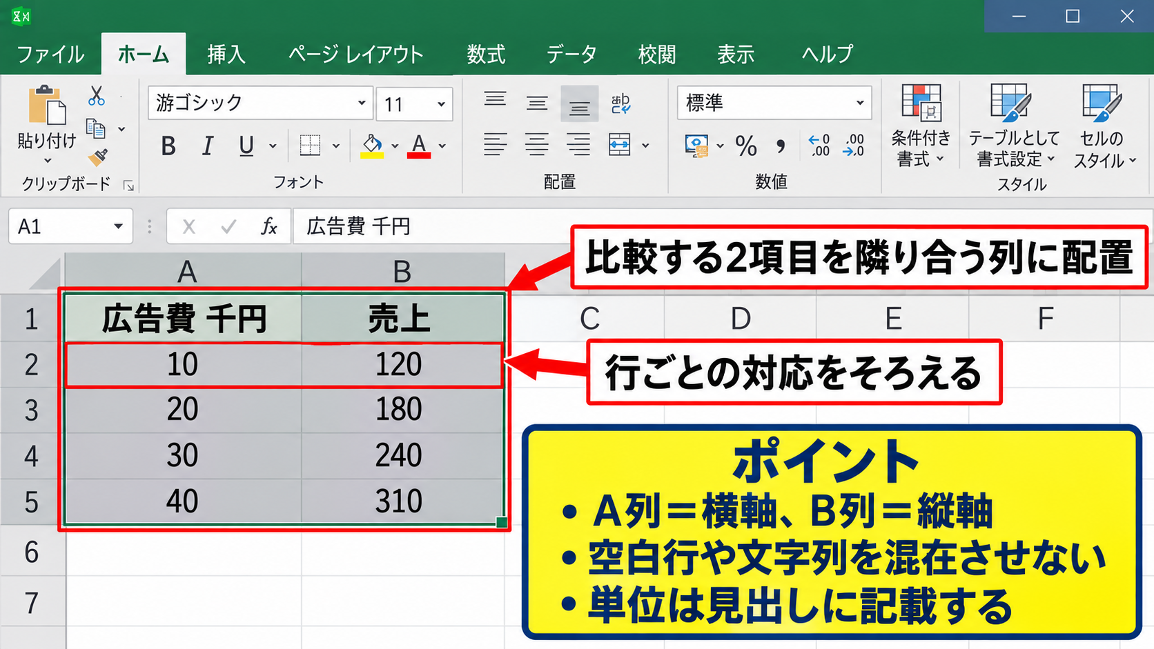
Task: Click the Font Color A icon
Action: pyautogui.click(x=419, y=146)
